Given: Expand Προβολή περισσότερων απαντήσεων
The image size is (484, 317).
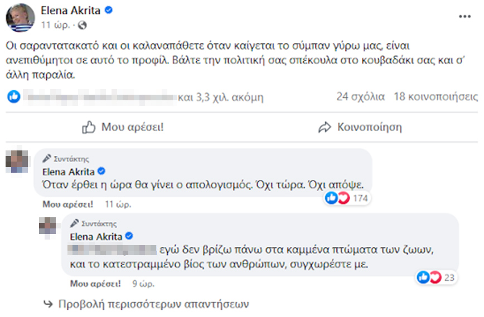Looking at the screenshot, I should [x=147, y=304].
